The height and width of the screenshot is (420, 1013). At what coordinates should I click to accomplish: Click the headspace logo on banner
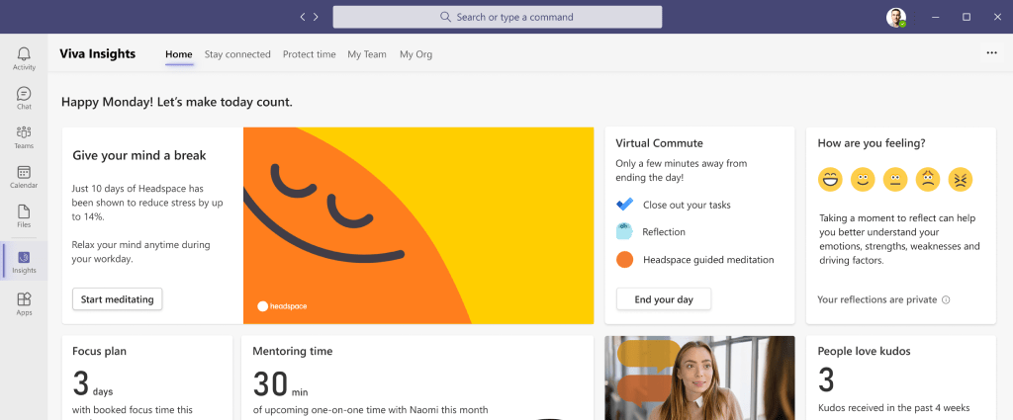coord(282,306)
